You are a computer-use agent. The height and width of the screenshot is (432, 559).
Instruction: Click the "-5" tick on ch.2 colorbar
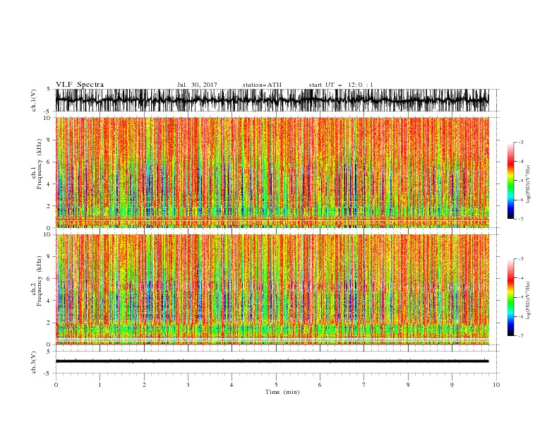coord(521,297)
